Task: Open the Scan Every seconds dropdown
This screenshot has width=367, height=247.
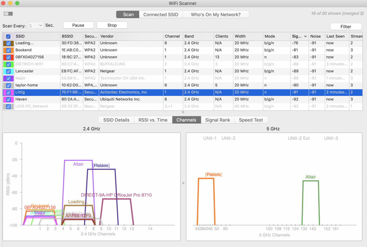Action: point(40,26)
